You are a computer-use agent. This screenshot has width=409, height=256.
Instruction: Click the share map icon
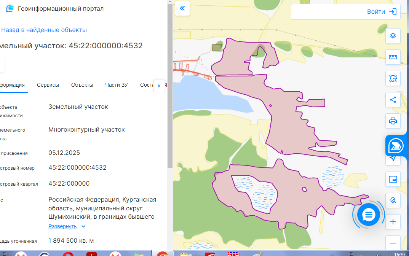pos(393,100)
